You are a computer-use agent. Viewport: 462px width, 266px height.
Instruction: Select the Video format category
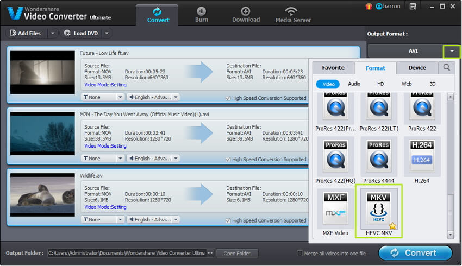[x=328, y=84]
